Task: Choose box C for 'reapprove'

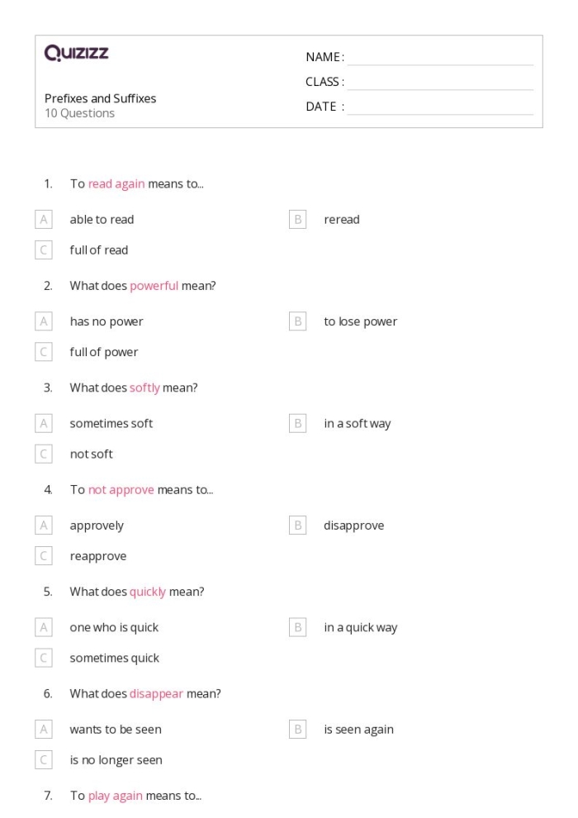Action: 44,556
